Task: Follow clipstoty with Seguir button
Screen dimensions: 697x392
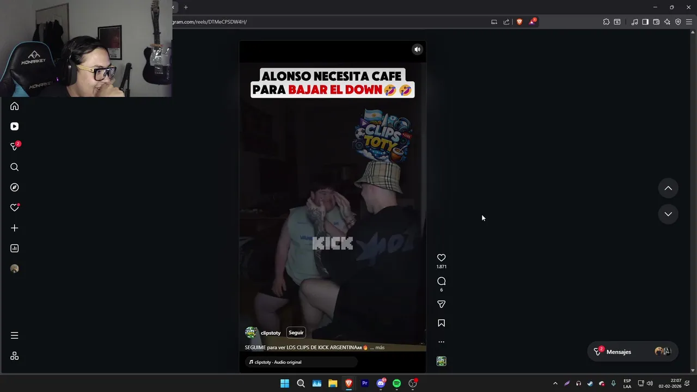Action: click(296, 333)
